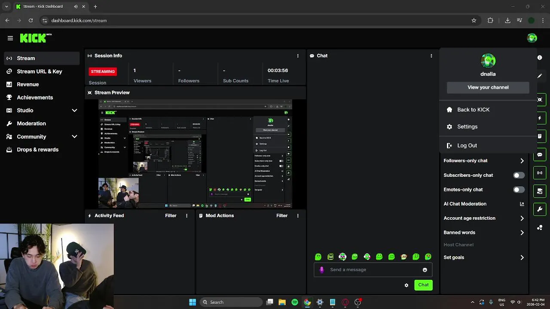
Task: Click the red STREAMING status badge
Action: pyautogui.click(x=103, y=72)
